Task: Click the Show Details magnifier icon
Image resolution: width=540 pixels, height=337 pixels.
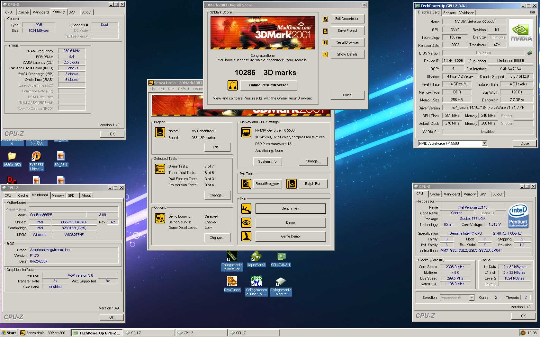Action: coord(325,55)
